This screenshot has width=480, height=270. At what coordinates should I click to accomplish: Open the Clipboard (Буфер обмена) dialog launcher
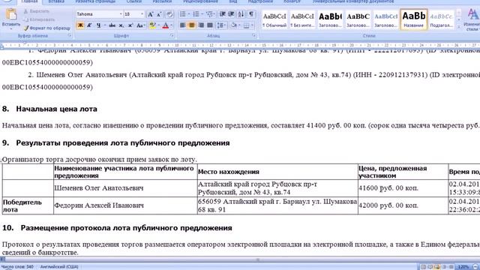[70, 36]
